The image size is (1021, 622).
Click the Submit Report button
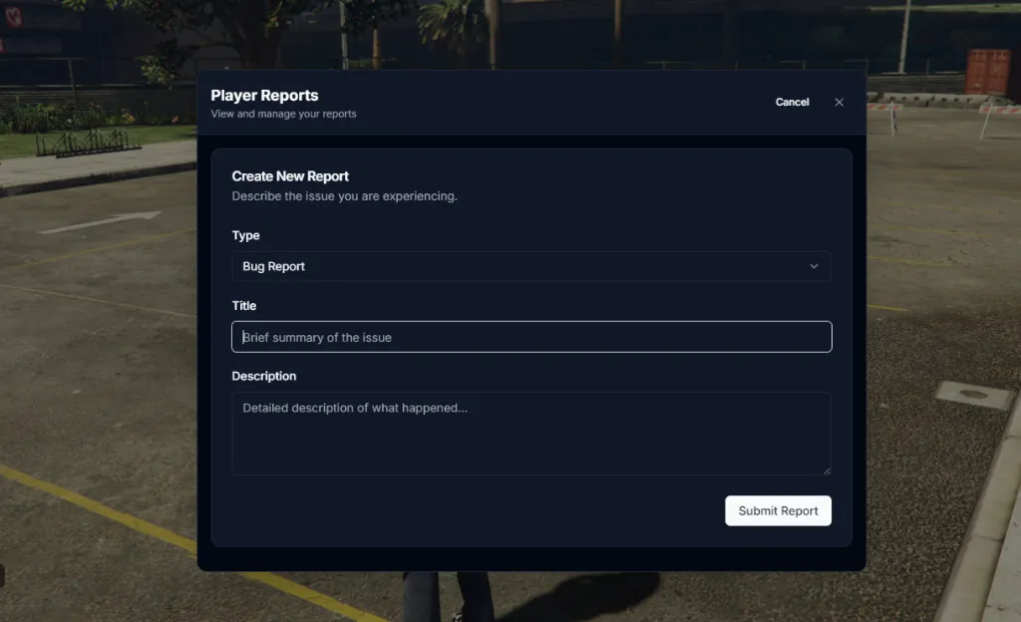pos(778,510)
